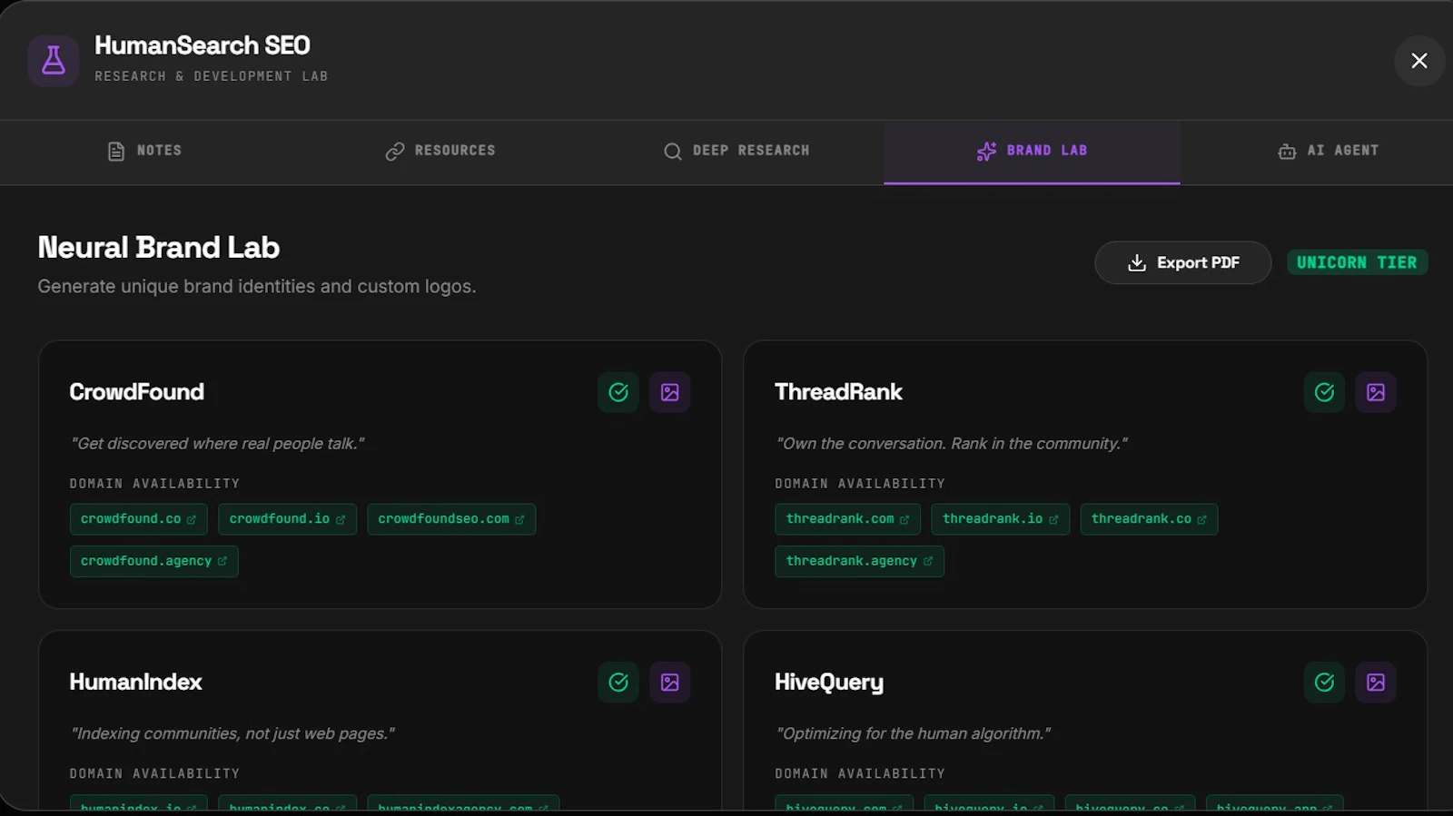Viewport: 1453px width, 816px height.
Task: Select the Brand Lab tab
Action: (x=1032, y=151)
